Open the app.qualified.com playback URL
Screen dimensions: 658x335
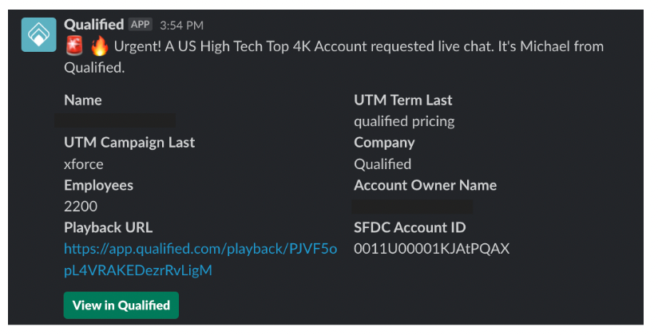click(200, 259)
